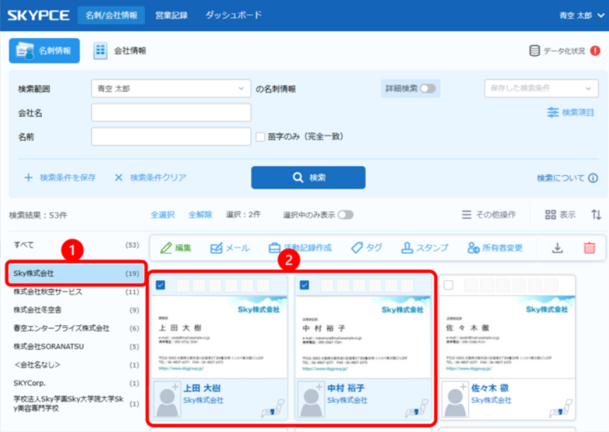Expand the 検索範囲 青空 太郎 dropdown
The image size is (609, 432).
(x=171, y=88)
